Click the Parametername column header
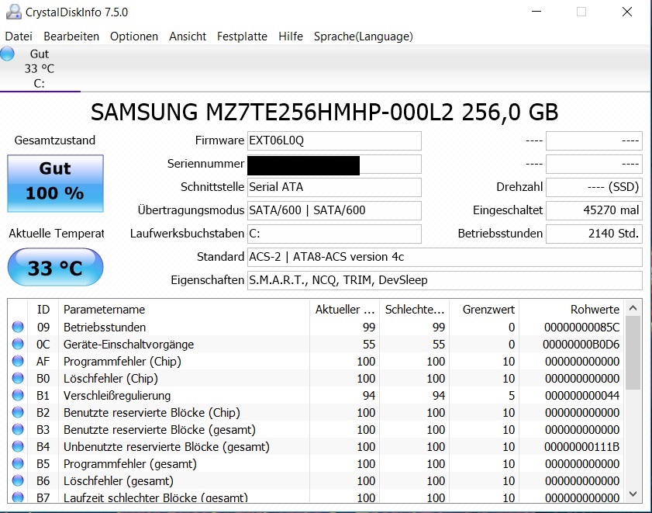The width and height of the screenshot is (652, 513). coord(185,310)
